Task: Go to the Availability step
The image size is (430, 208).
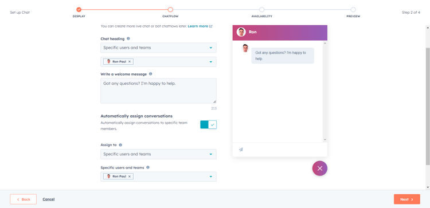Action: click(x=261, y=10)
